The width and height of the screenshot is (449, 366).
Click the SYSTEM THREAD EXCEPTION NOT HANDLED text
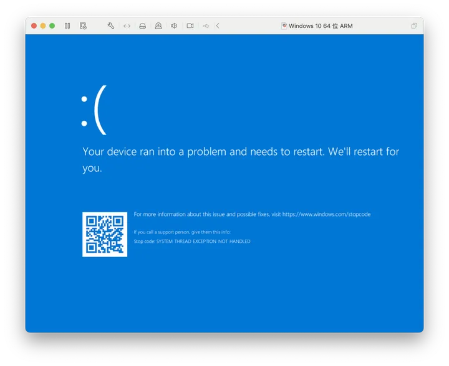tap(203, 242)
